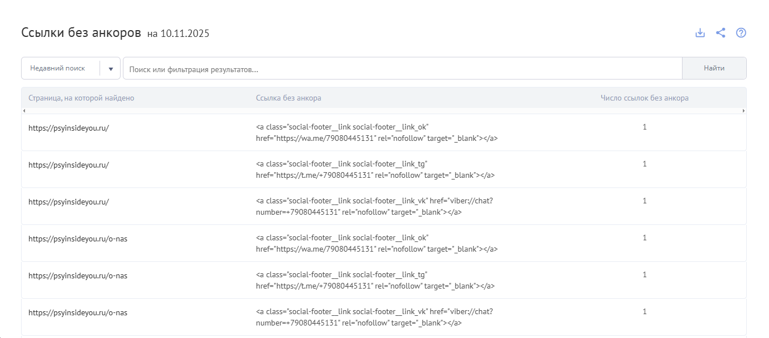Click the Ссылки без анкоров page title
Viewport: 769px width, 338px height.
81,32
